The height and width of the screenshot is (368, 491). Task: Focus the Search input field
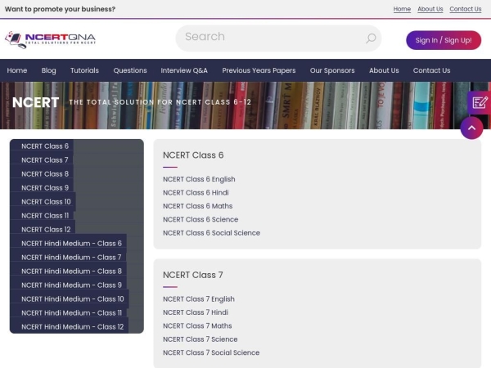click(278, 38)
